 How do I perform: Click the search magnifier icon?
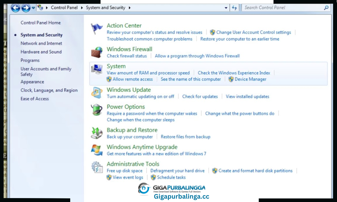326,8
